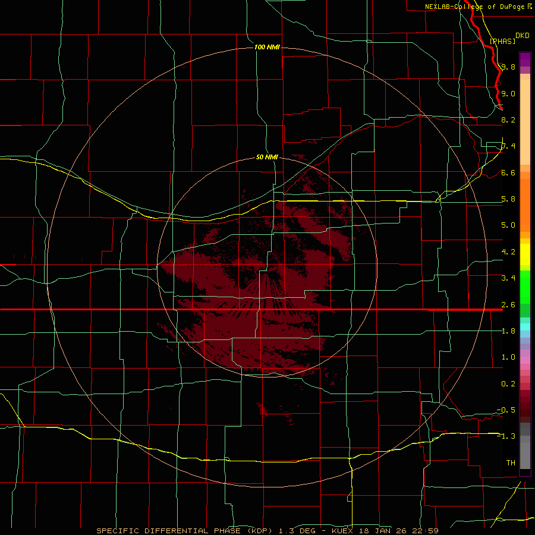This screenshot has height=535, width=535.
Task: Click the NEXLAB-College of DuPage label
Action: point(474,7)
